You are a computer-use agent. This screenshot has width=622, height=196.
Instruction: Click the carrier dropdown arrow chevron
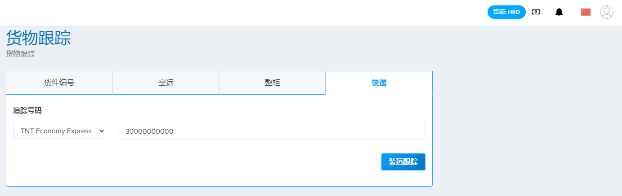pos(101,131)
